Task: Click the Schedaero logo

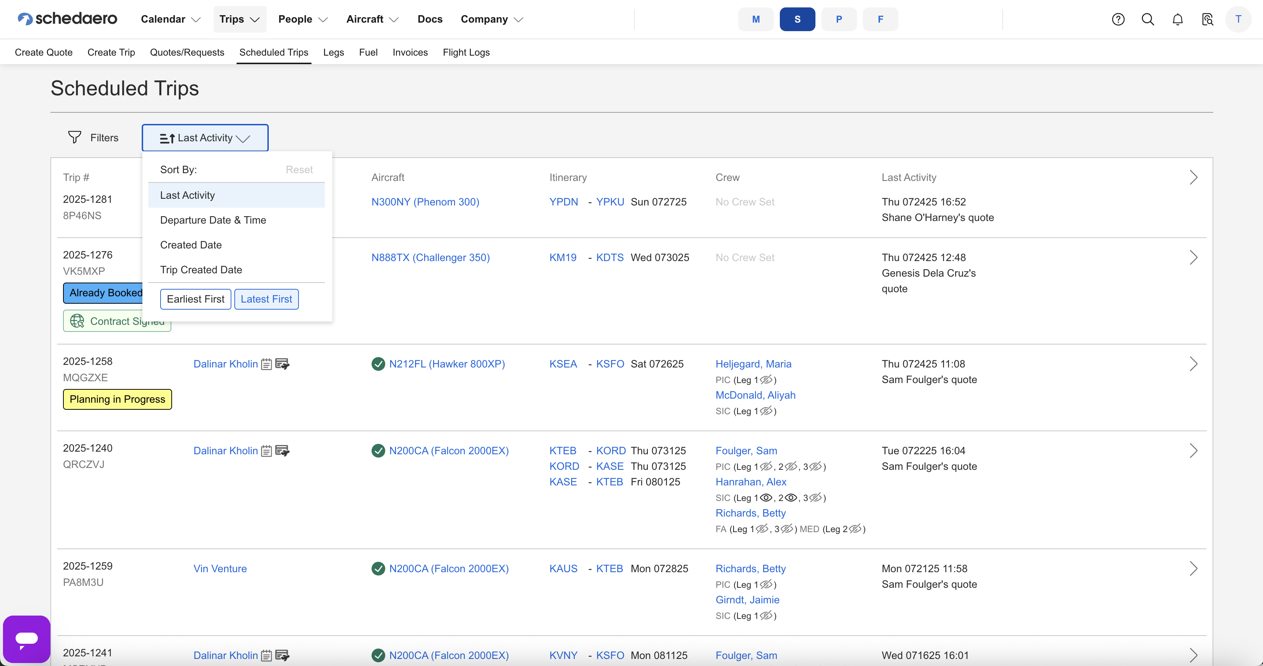Action: coord(67,19)
